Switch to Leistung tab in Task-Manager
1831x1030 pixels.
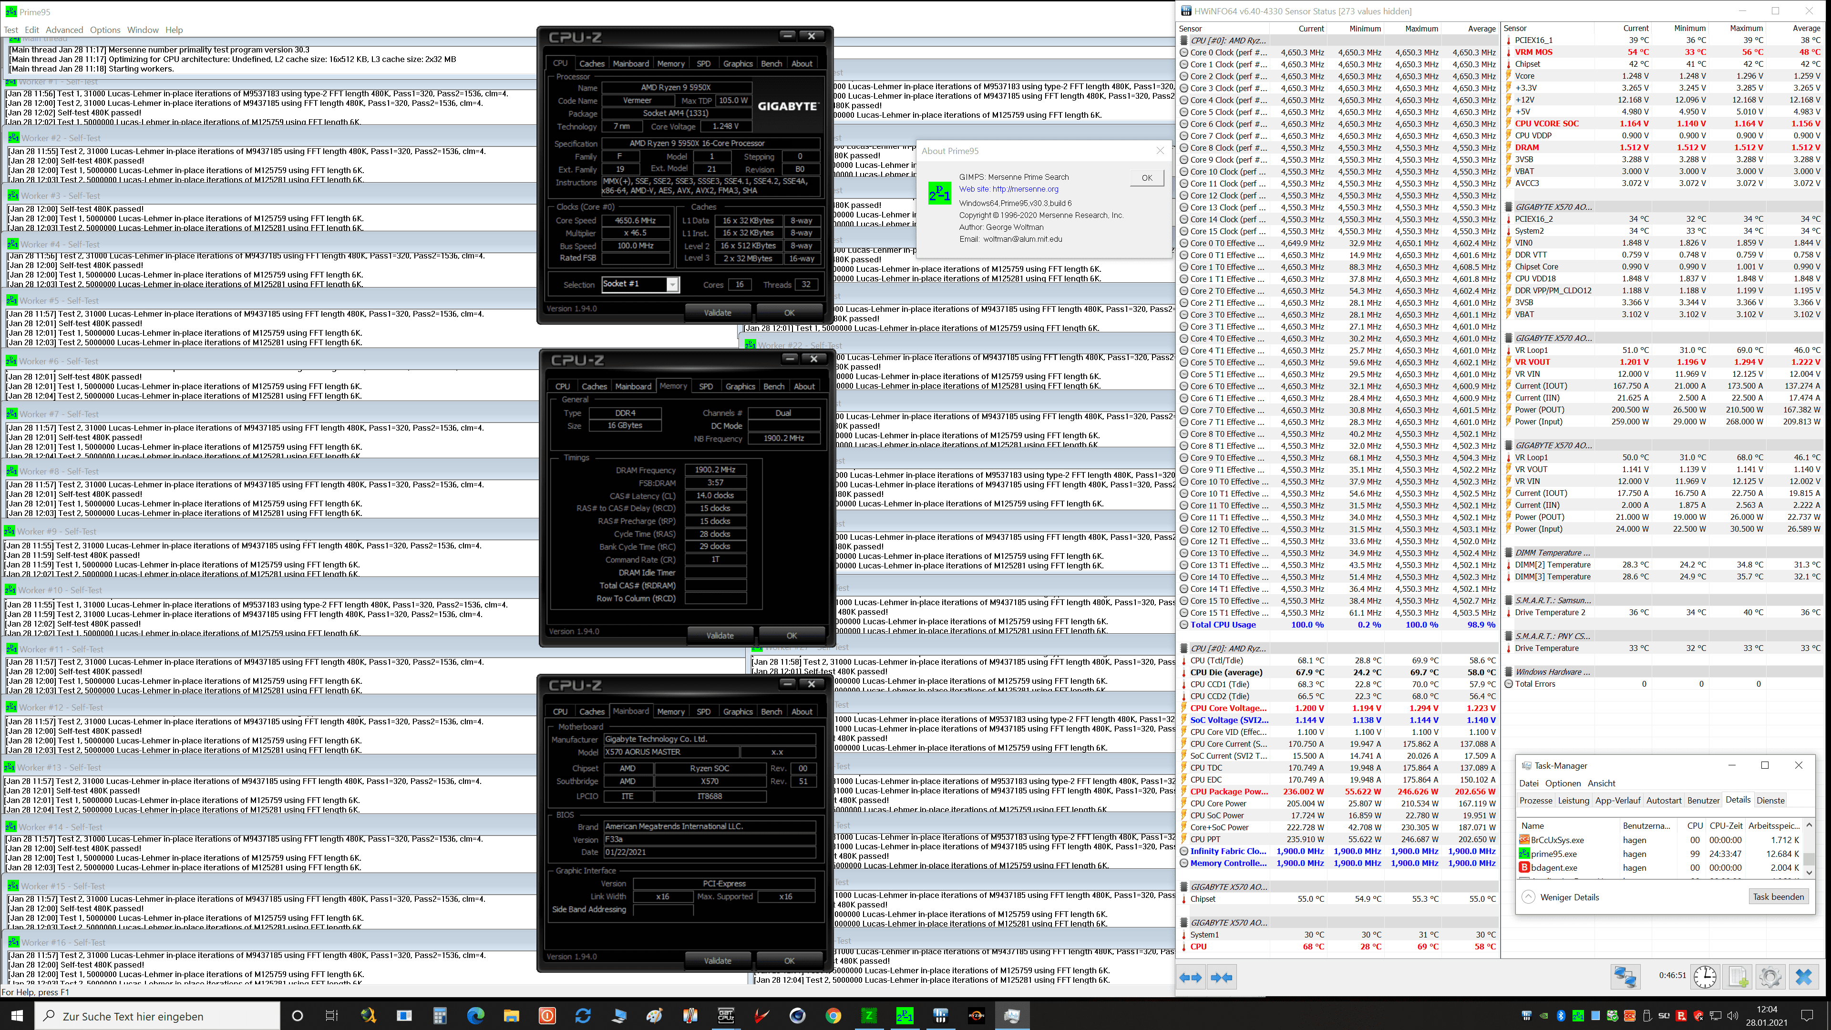(x=1573, y=801)
